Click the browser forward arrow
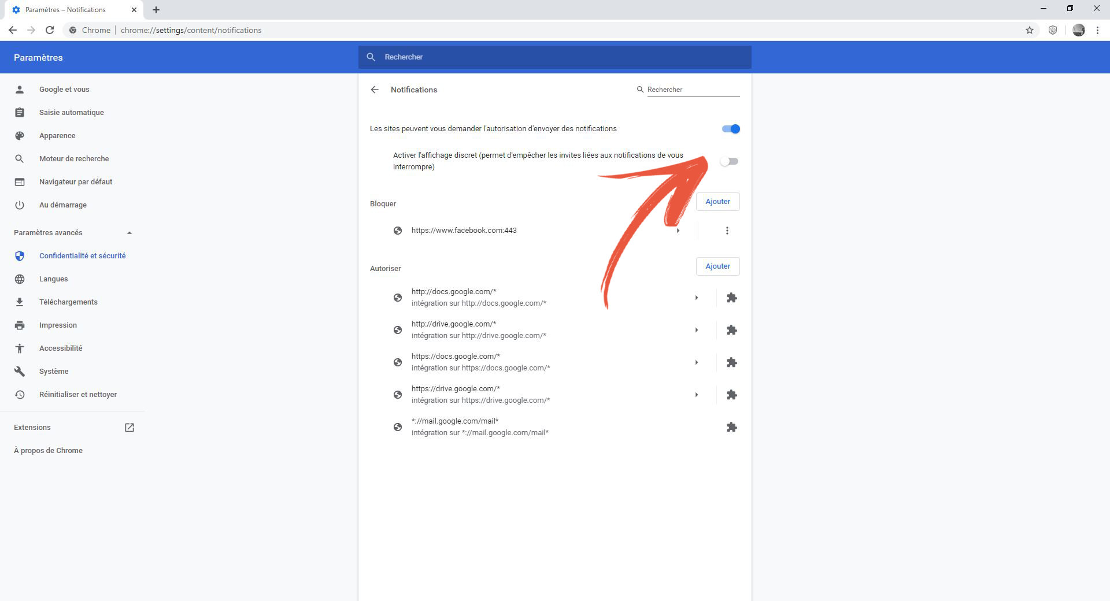The image size is (1110, 601). click(x=31, y=30)
